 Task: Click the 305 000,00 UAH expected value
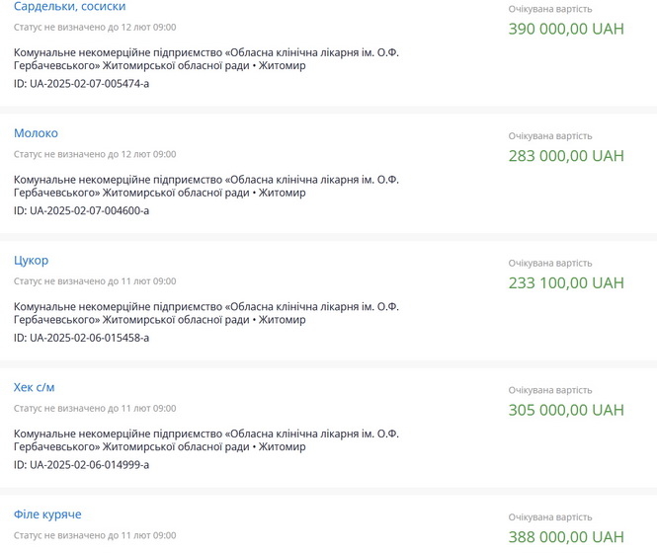(566, 410)
